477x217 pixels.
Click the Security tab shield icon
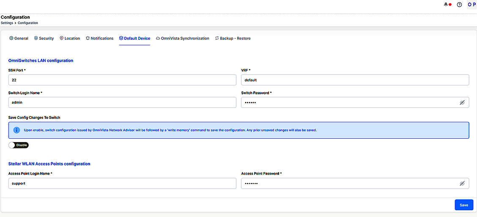click(x=36, y=38)
